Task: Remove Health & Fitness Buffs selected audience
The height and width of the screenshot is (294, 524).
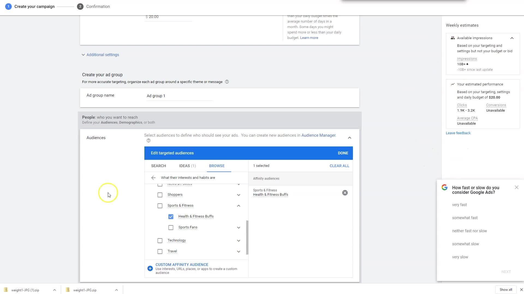Action: coord(345,193)
